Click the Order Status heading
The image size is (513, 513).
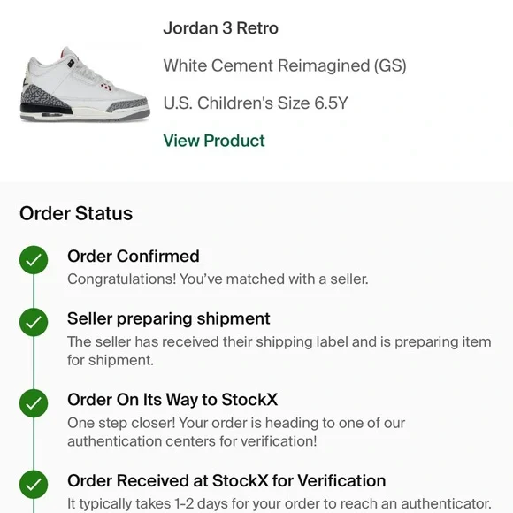[x=76, y=214]
